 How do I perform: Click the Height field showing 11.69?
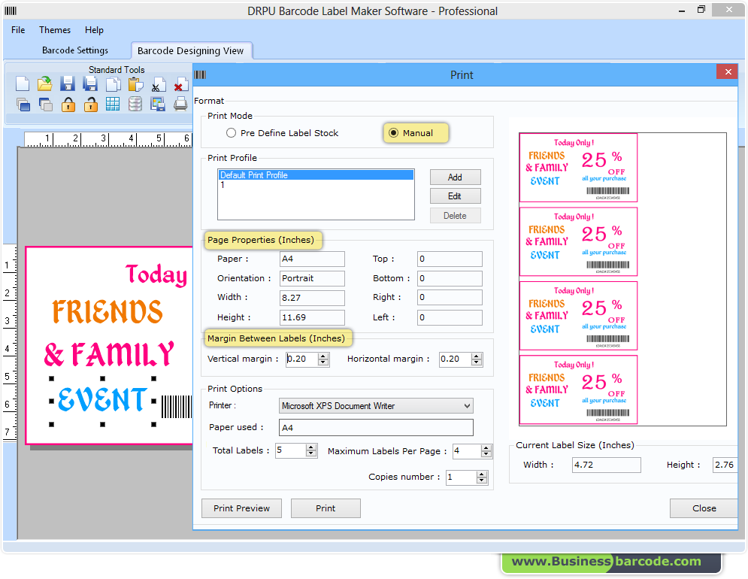pos(312,317)
